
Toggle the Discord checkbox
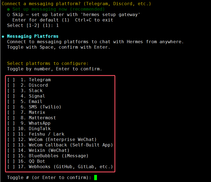click(11, 85)
